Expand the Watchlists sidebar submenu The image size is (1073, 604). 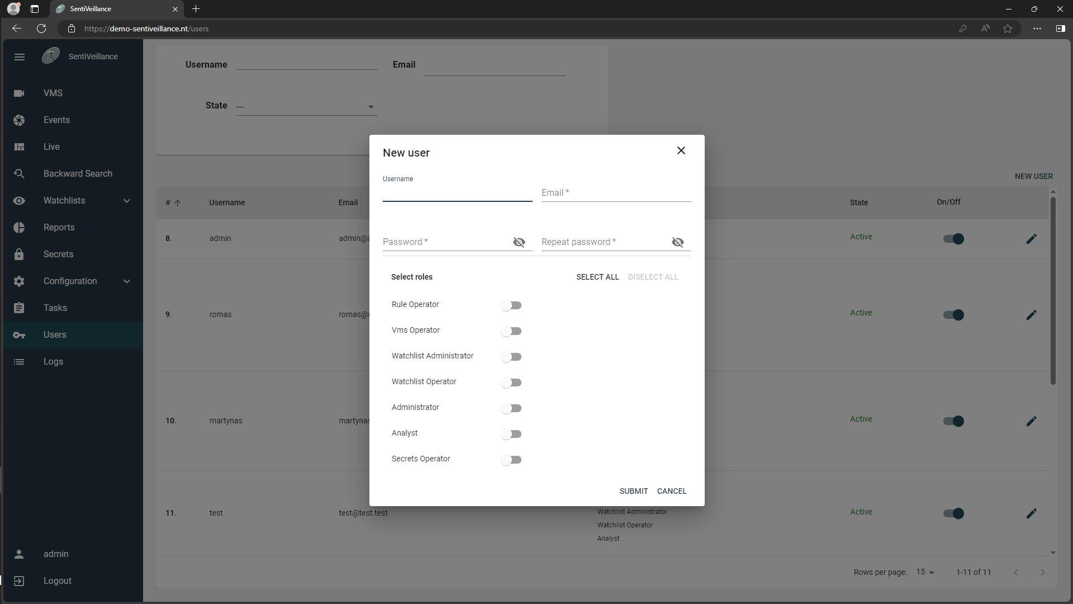pos(127,201)
